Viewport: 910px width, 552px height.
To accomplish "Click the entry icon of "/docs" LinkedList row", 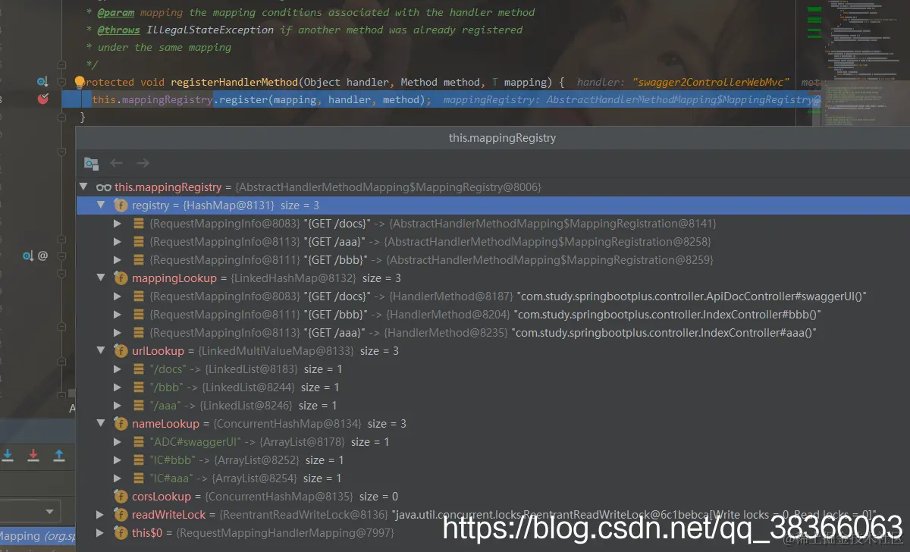I will 138,369.
